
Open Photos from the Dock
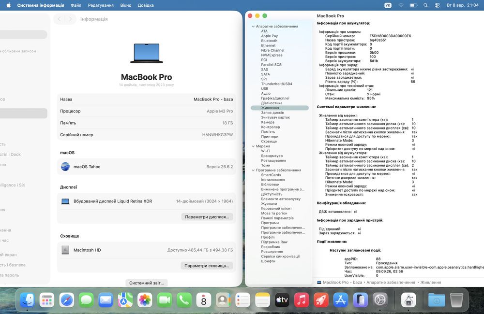coord(145,300)
